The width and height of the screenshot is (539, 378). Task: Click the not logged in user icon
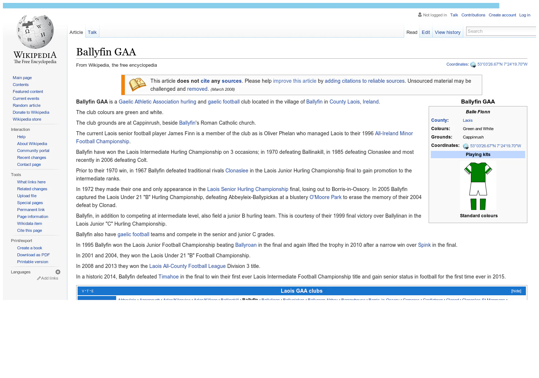coord(420,15)
